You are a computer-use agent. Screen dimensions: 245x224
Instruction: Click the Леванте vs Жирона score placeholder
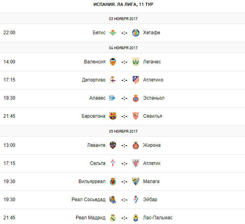(124, 145)
